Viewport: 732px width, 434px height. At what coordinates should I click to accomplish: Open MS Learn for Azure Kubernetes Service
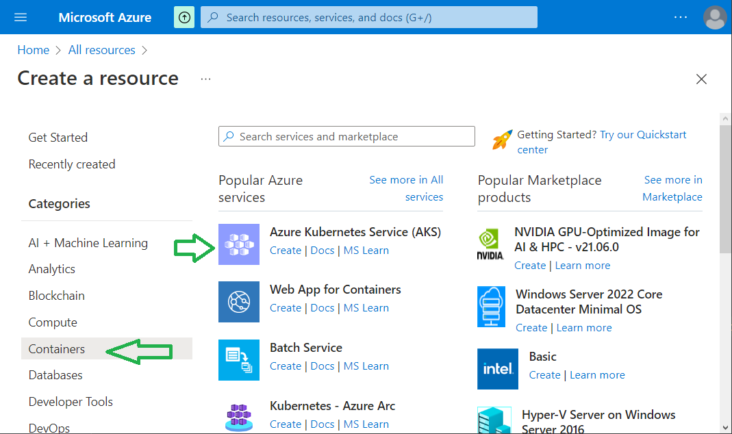click(x=366, y=251)
